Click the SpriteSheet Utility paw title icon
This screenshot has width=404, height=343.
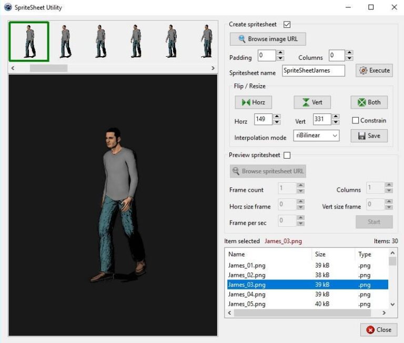coord(8,7)
